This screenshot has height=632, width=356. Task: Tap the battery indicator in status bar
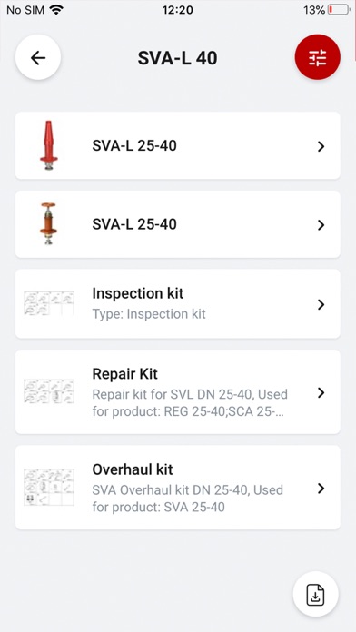(x=339, y=10)
